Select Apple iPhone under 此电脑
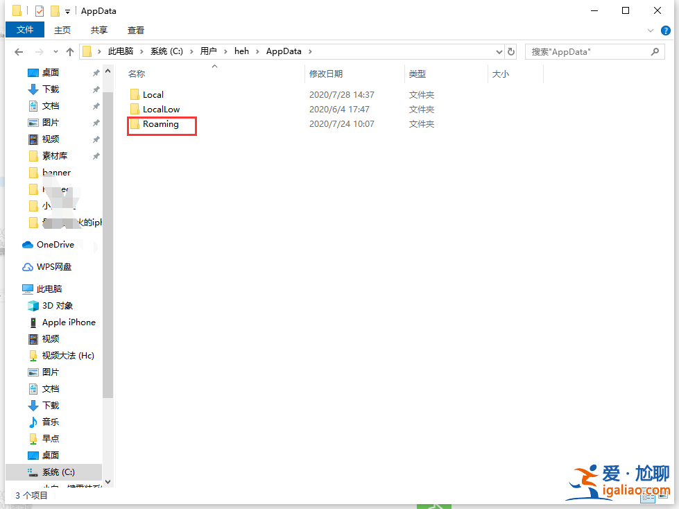Screen dimensions: 679x509 (x=67, y=322)
